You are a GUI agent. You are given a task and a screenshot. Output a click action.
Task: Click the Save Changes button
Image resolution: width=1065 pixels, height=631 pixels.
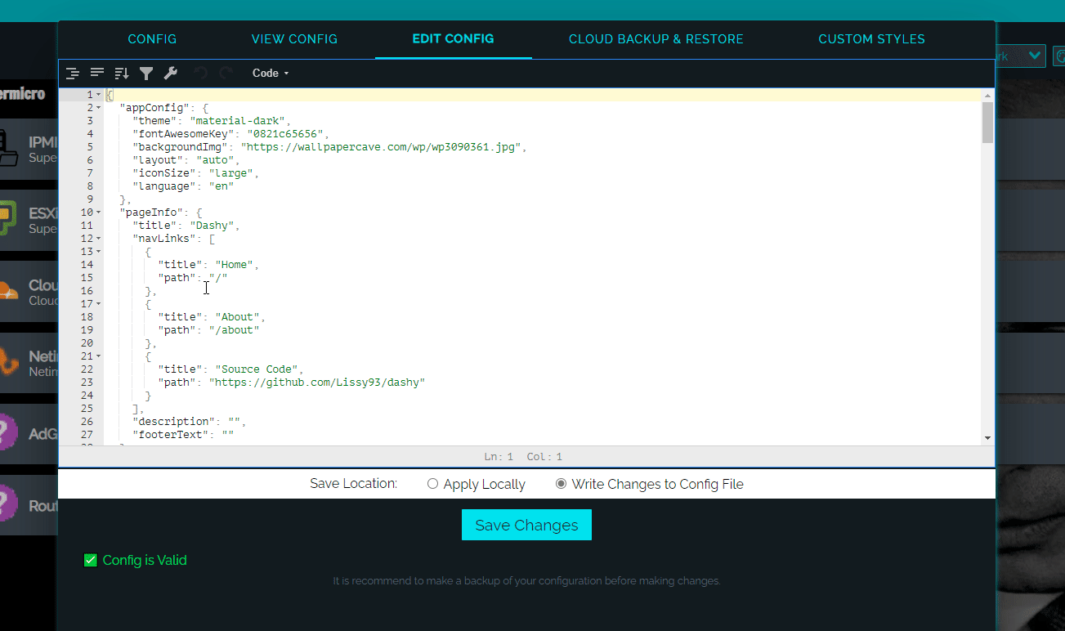526,526
